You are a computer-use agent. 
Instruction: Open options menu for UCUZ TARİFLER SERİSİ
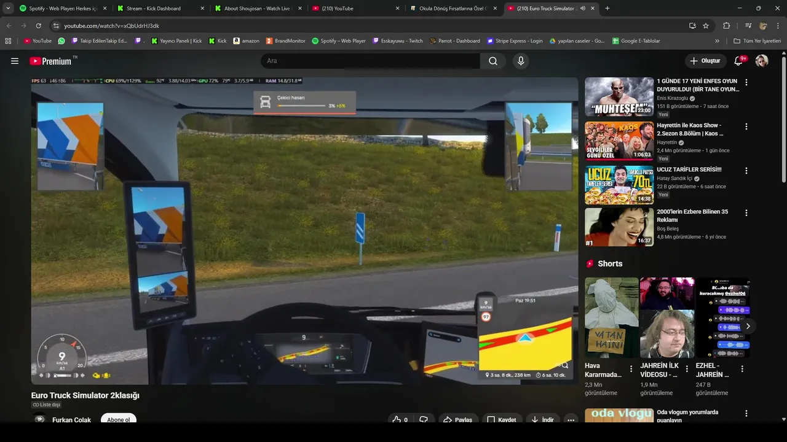[x=746, y=171]
